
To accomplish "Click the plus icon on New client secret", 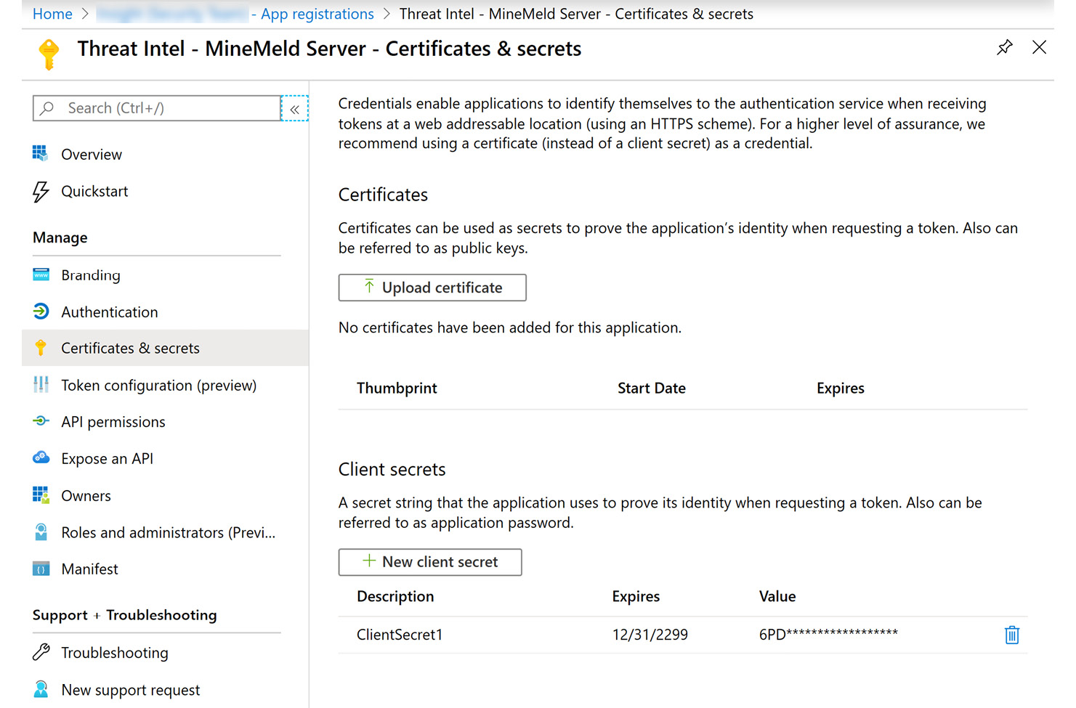I will [369, 561].
